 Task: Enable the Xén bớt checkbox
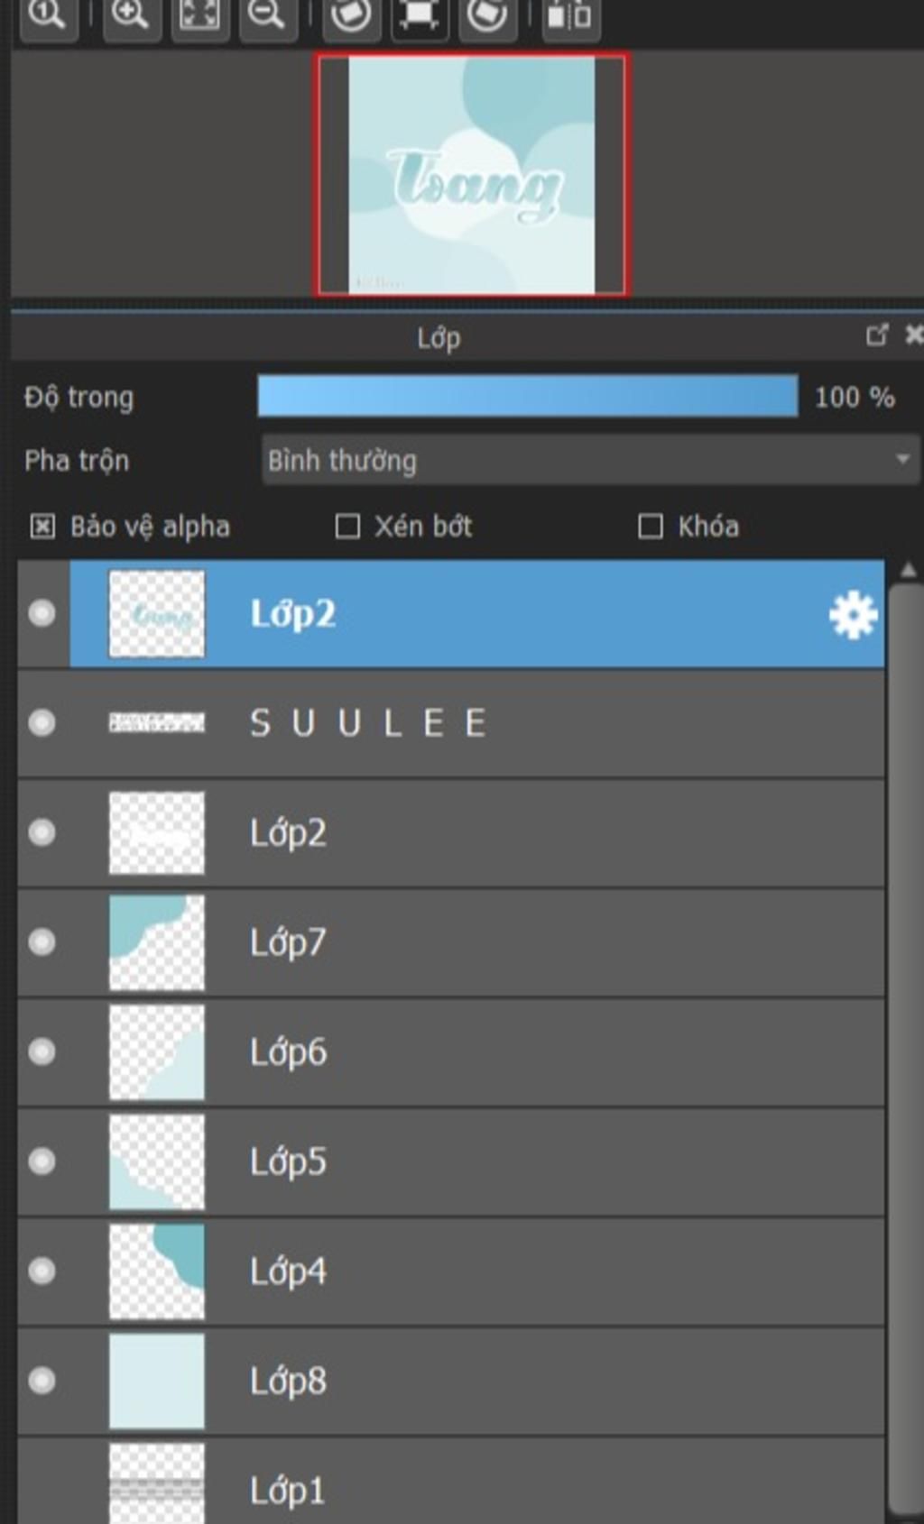click(347, 527)
